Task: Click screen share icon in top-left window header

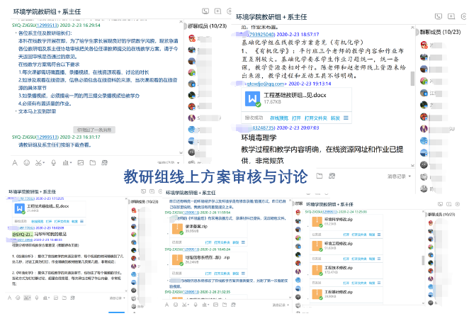Action: (205, 11)
